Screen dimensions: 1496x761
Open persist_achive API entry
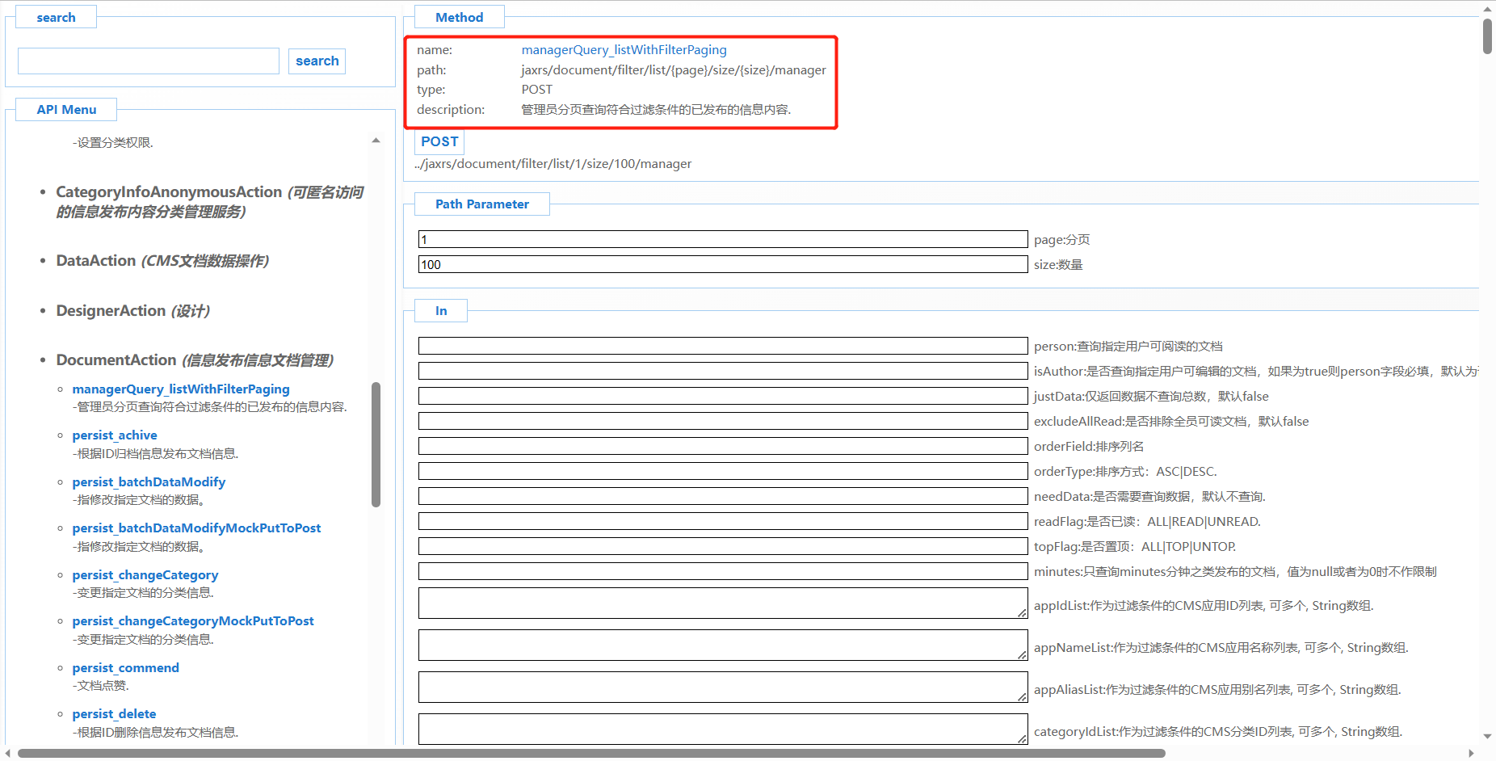(x=115, y=435)
